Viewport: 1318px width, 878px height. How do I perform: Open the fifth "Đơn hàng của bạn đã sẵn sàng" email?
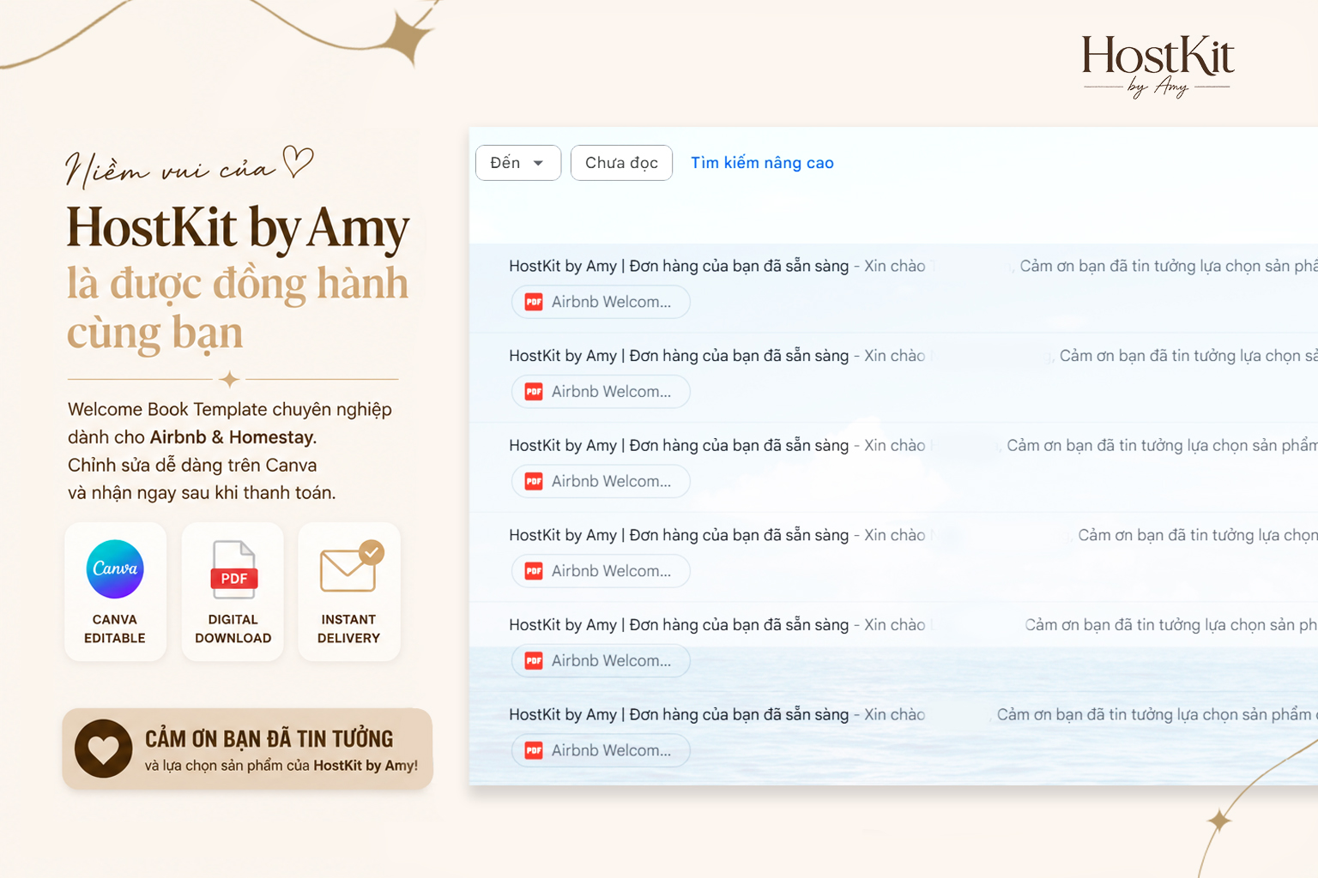[893, 647]
